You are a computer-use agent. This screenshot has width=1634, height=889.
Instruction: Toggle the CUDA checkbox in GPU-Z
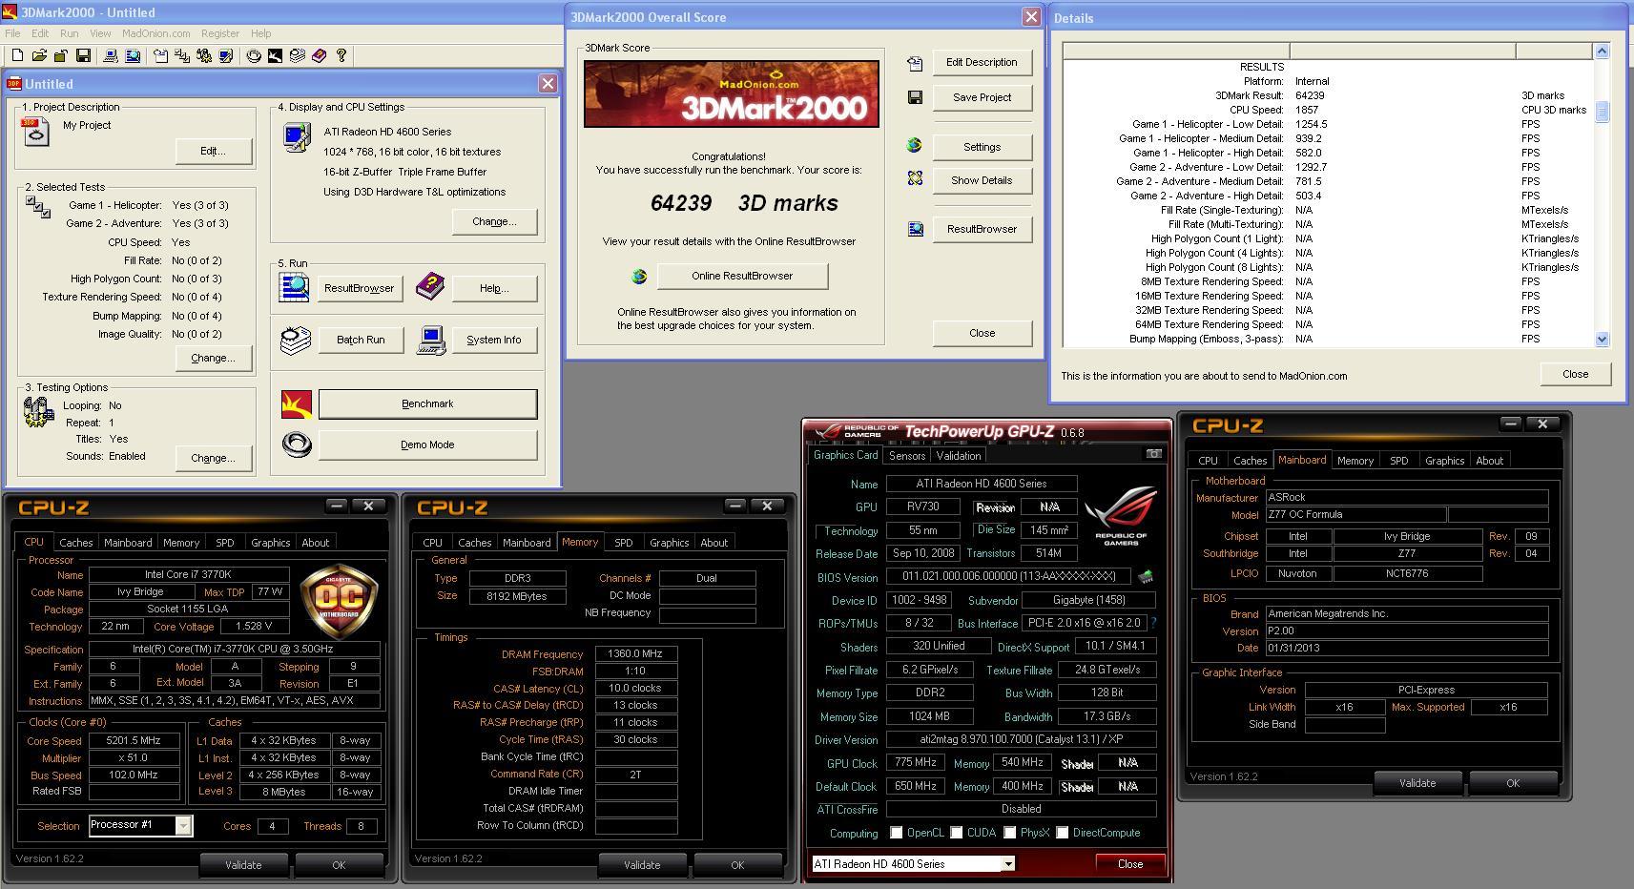(x=956, y=833)
